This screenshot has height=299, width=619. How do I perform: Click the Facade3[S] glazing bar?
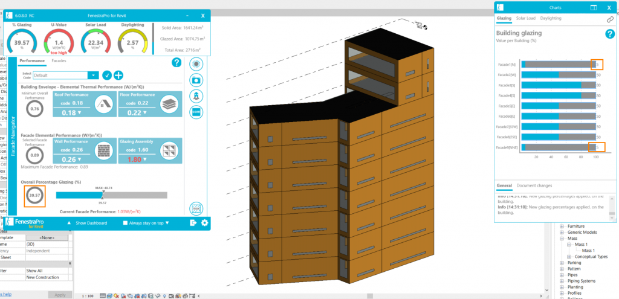[558, 85]
